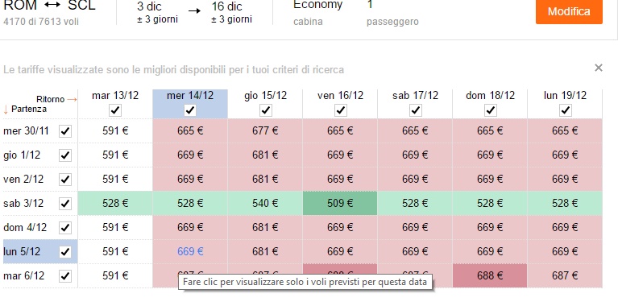This screenshot has height=306, width=618.
Task: Toggle the mer 14/12 return checkbox
Action: click(190, 110)
